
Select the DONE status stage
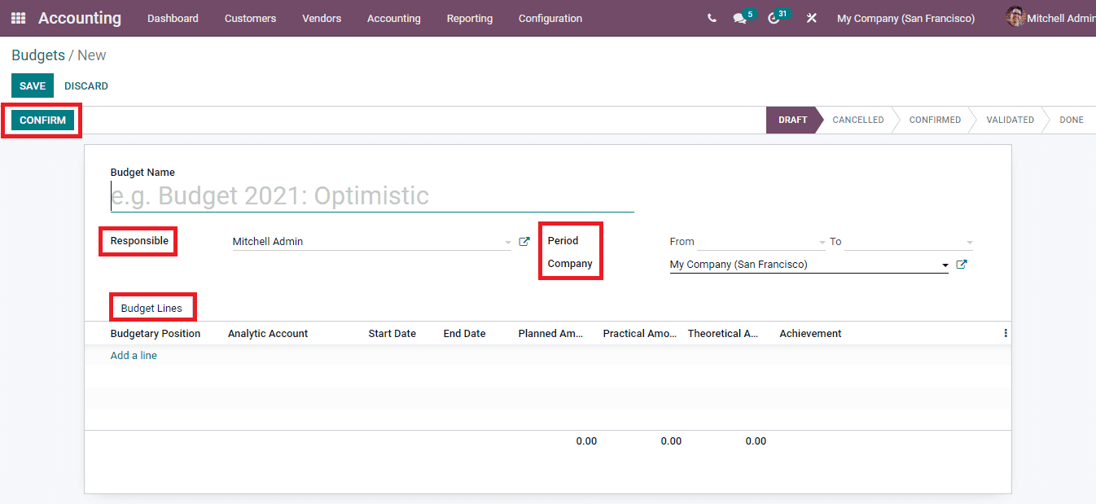1072,120
